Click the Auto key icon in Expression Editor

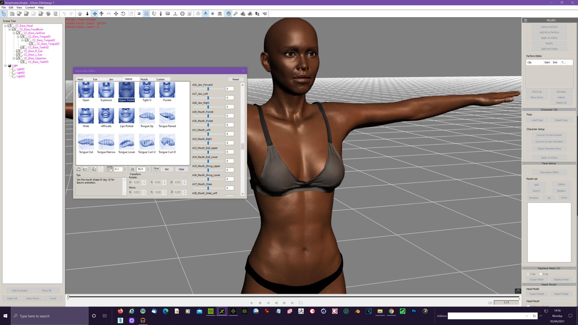pos(156,169)
